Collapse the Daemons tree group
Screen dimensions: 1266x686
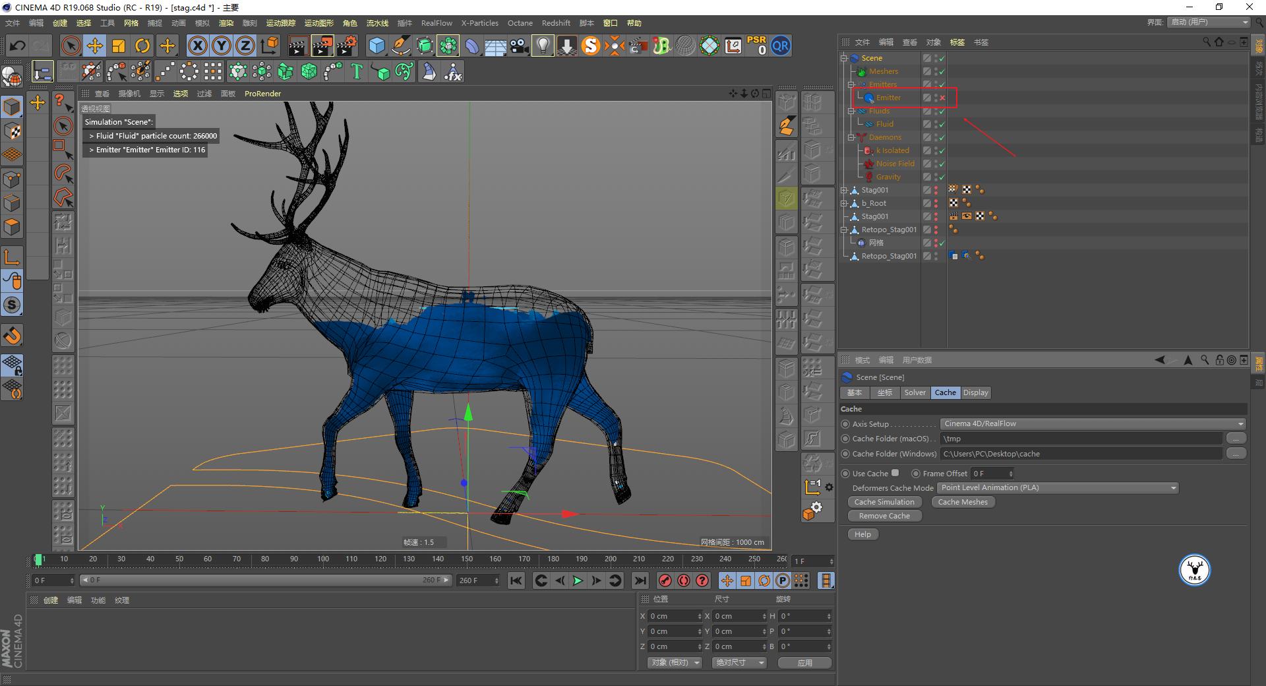pyautogui.click(x=851, y=137)
